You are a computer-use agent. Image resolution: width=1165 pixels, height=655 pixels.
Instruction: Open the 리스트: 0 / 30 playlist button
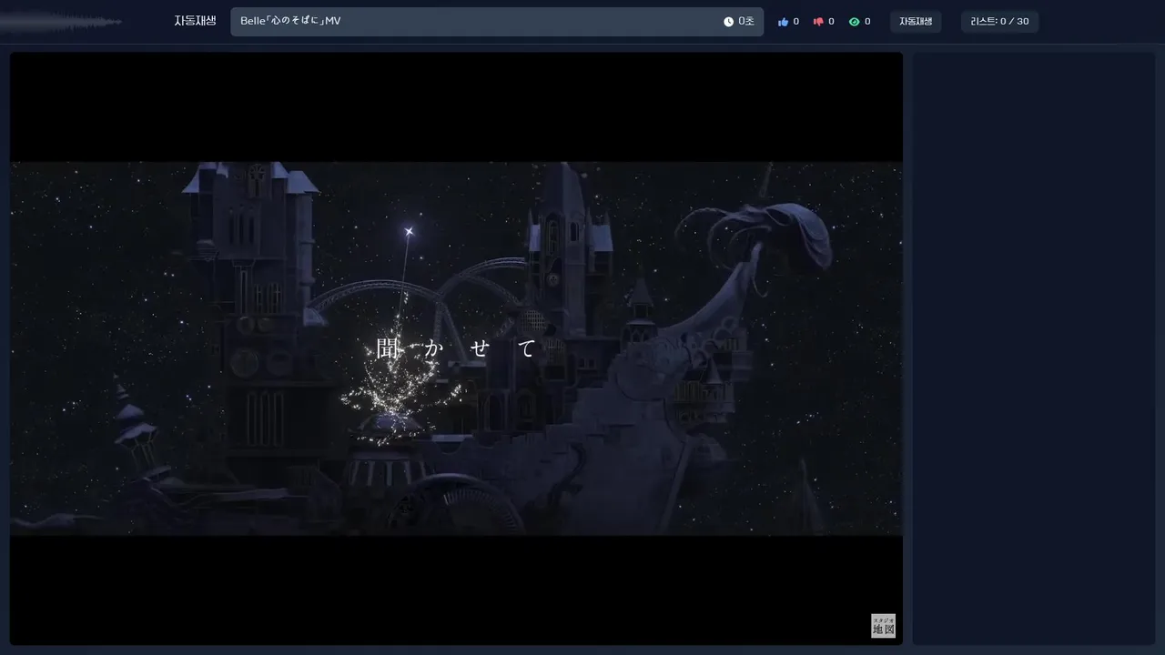click(999, 22)
